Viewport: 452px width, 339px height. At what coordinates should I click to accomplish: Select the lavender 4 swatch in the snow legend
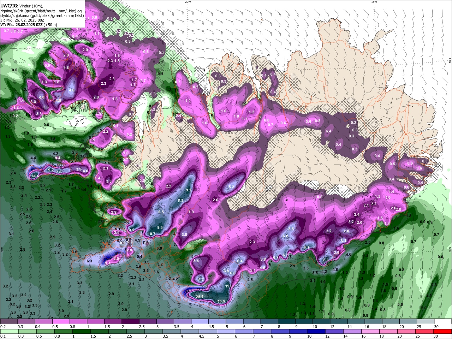[199, 321]
